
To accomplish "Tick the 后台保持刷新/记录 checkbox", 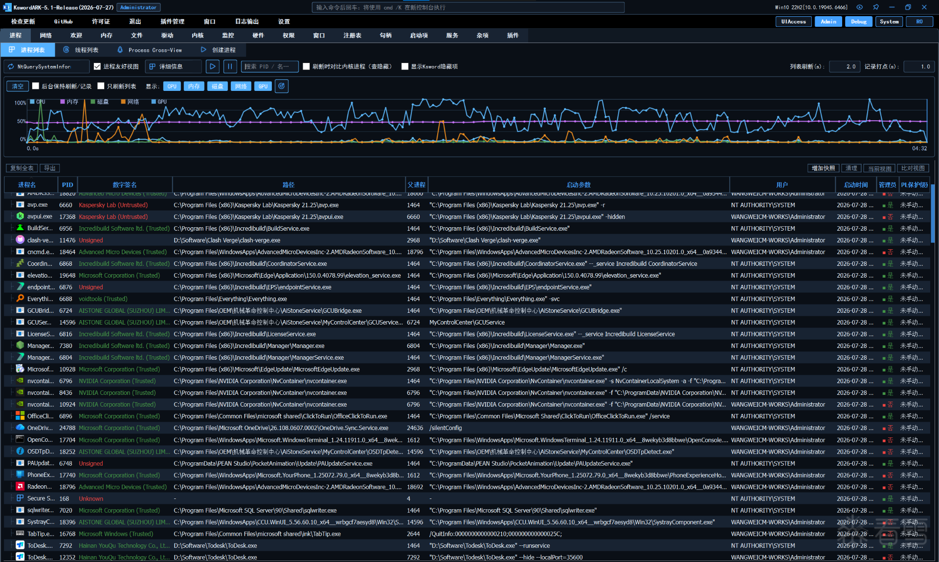I will coord(36,86).
